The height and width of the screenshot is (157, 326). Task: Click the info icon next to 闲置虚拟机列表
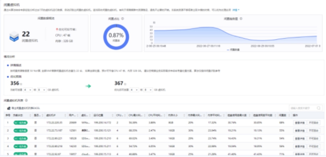point(26,100)
